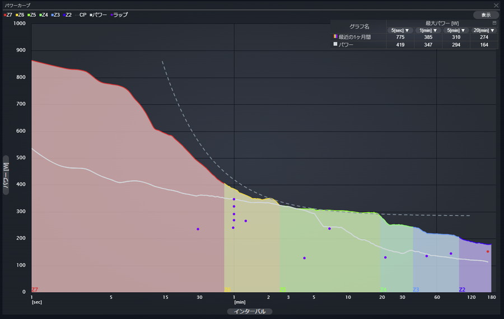Click the ラップ purple legend entry
Image resolution: width=504 pixels, height=319 pixels.
[118, 15]
